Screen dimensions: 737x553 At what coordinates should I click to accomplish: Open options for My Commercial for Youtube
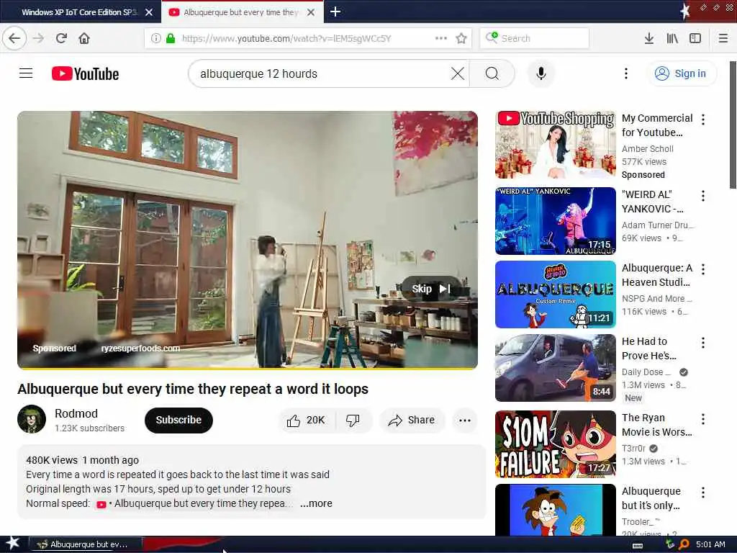click(703, 120)
